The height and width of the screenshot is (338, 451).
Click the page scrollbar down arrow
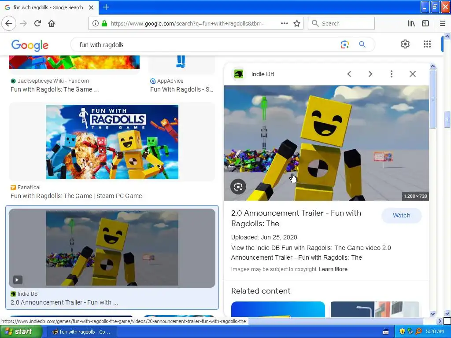coord(447,313)
